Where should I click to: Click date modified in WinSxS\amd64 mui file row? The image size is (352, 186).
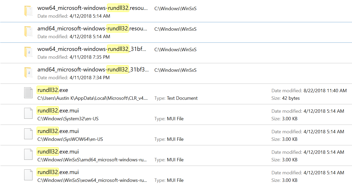pyautogui.click(x=308, y=152)
